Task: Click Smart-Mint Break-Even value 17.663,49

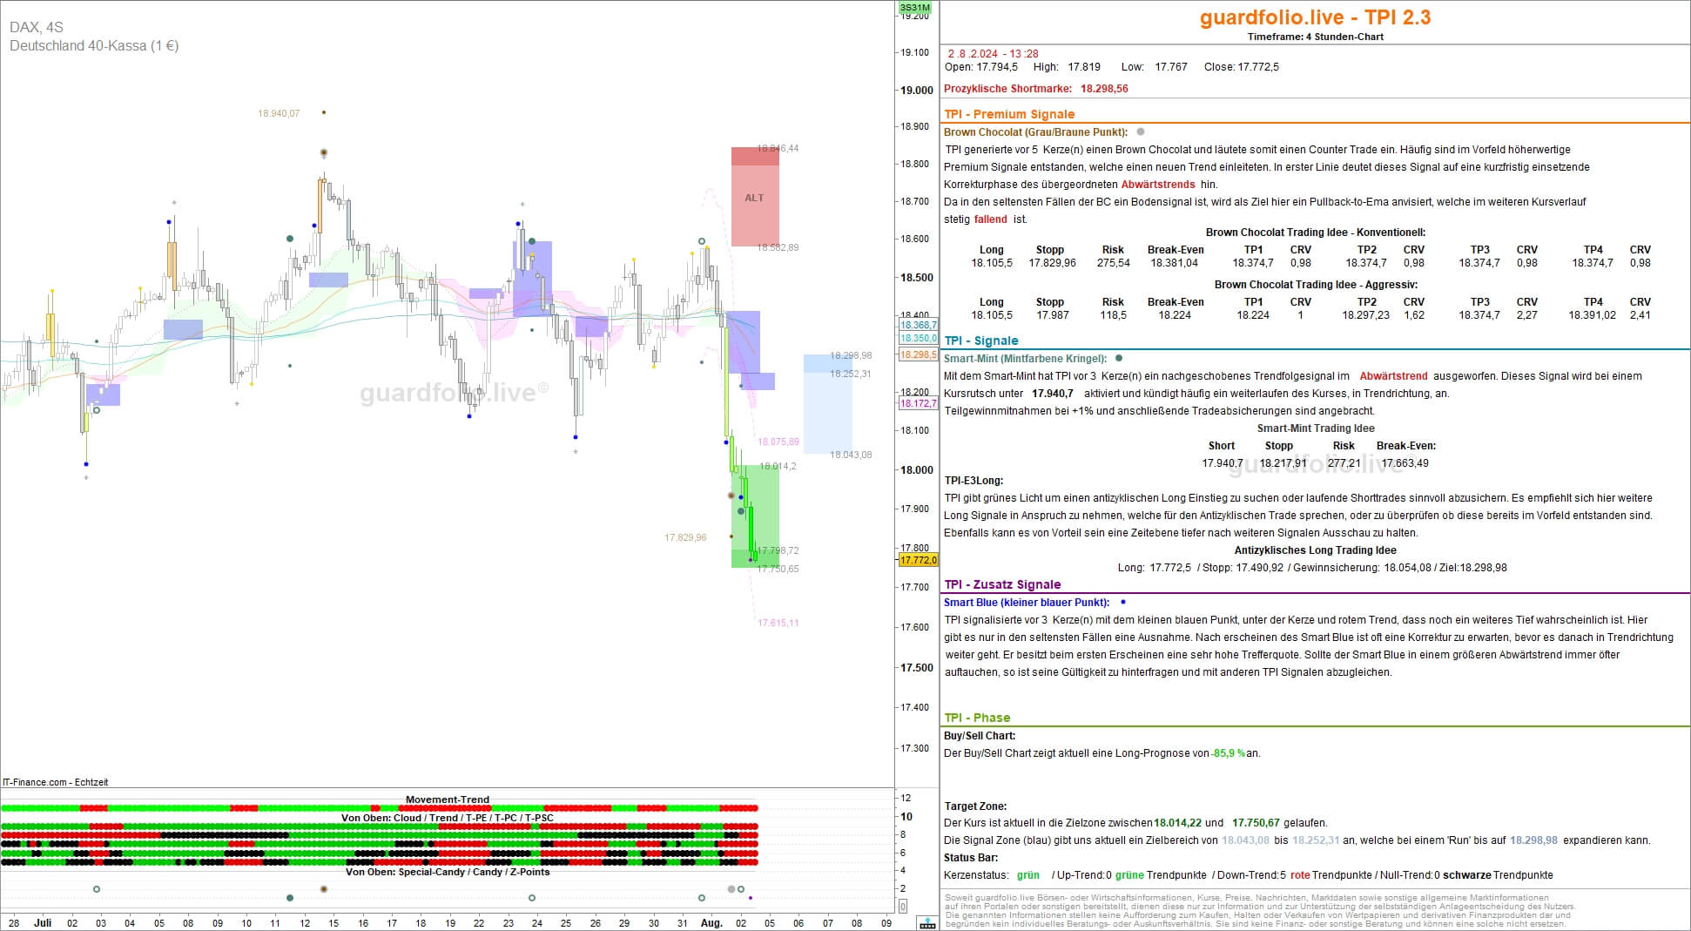Action: coord(1405,462)
